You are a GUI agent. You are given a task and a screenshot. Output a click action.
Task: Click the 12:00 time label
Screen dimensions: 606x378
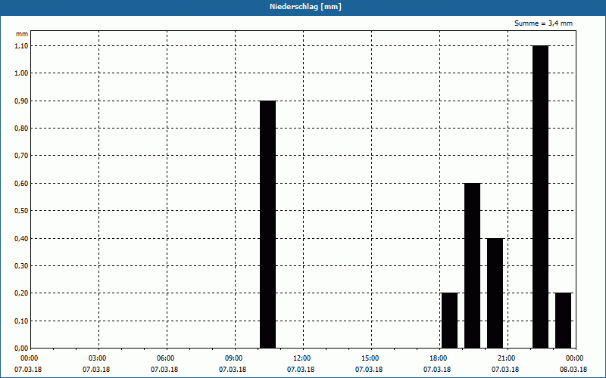pyautogui.click(x=302, y=358)
